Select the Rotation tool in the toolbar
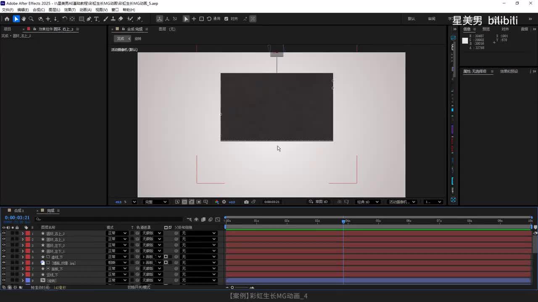 (65, 19)
